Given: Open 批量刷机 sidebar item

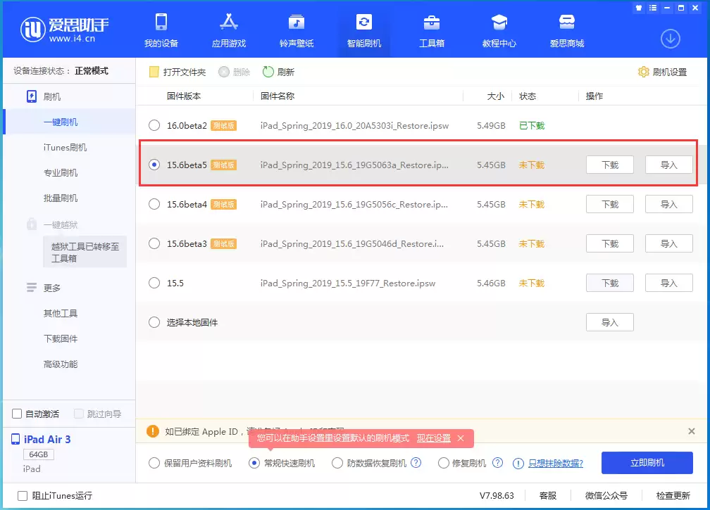Looking at the screenshot, I should (61, 198).
